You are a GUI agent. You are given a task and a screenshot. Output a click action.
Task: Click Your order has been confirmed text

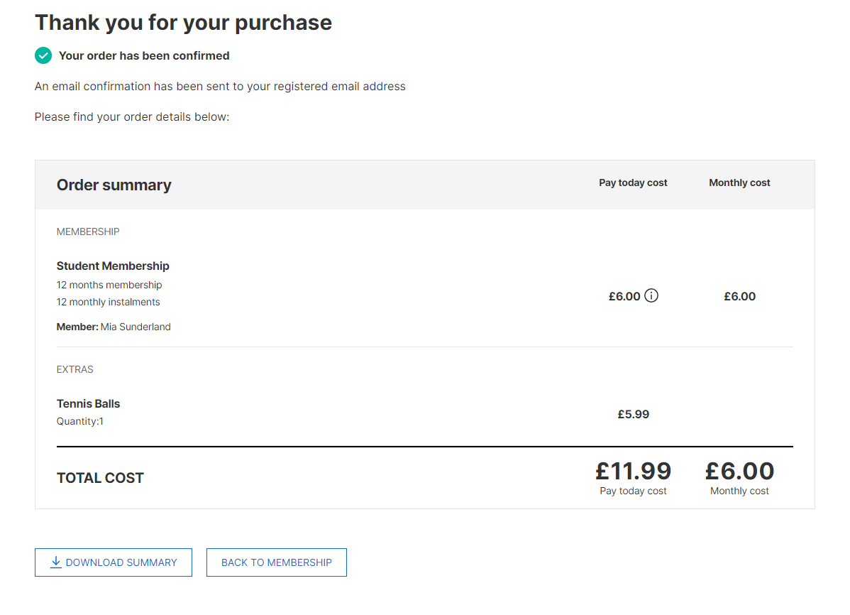[144, 56]
